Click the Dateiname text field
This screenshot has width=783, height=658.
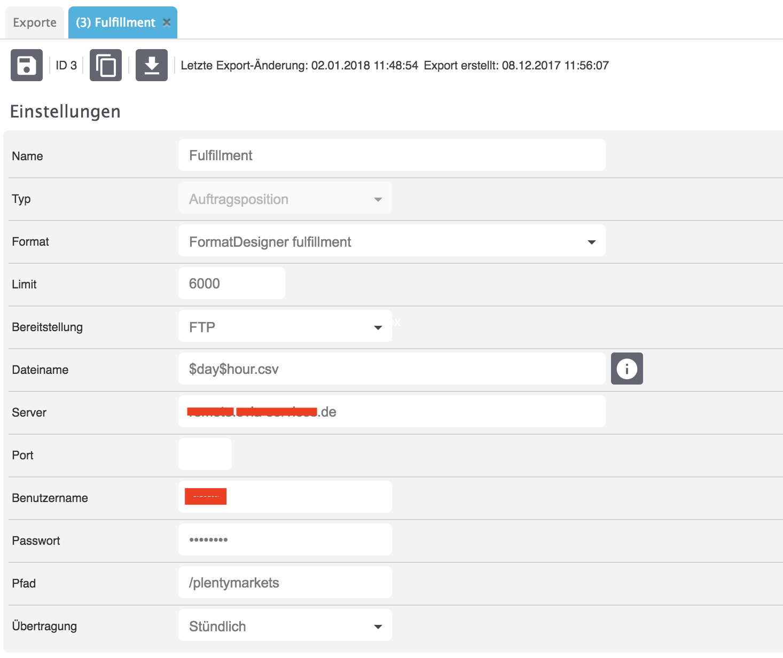[x=391, y=369]
